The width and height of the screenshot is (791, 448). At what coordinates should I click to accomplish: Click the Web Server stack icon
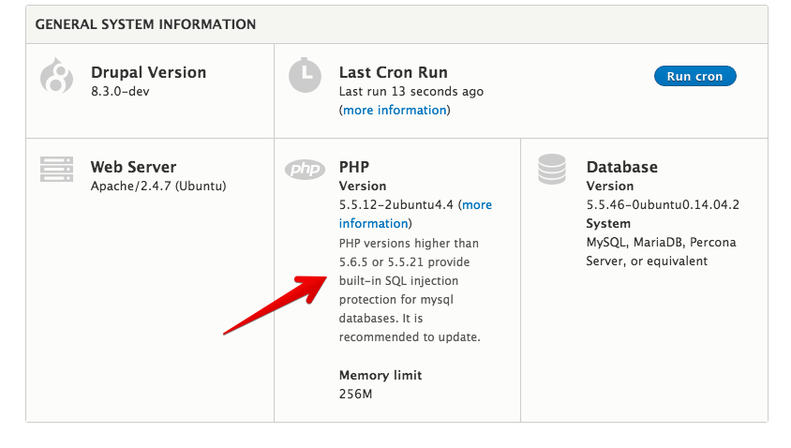pos(56,169)
